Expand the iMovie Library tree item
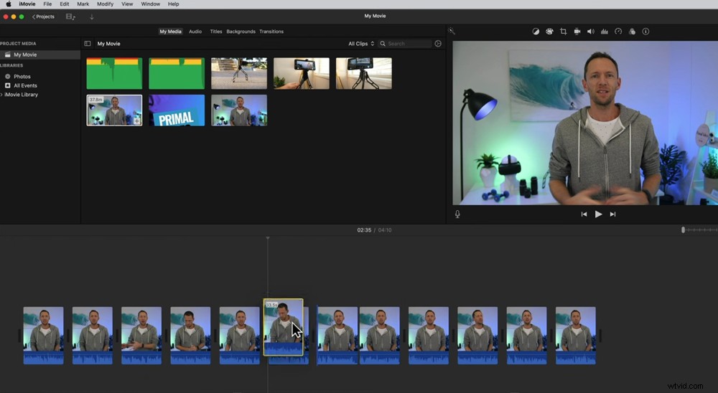 pyautogui.click(x=2, y=94)
